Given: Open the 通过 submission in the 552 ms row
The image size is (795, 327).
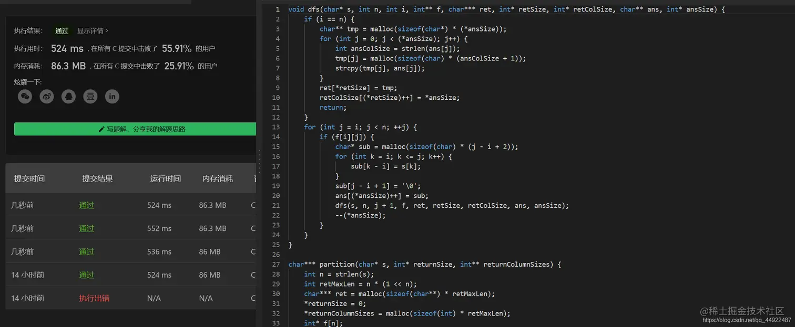Looking at the screenshot, I should pos(87,228).
